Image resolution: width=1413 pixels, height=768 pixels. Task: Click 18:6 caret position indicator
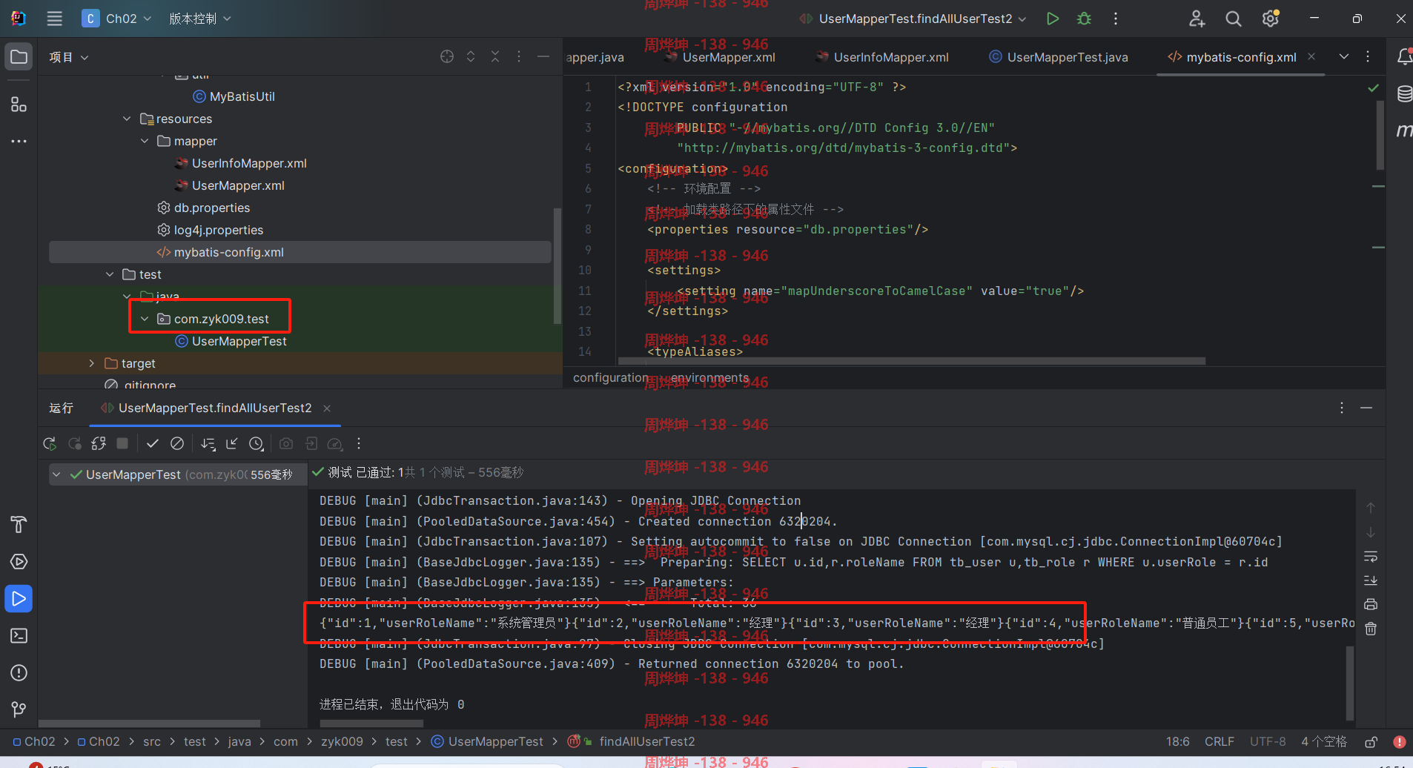[x=1178, y=741]
